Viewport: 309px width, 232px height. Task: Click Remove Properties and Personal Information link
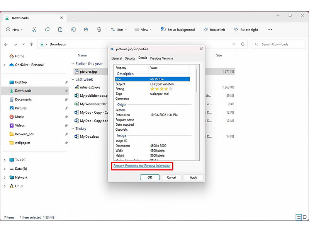click(x=142, y=166)
